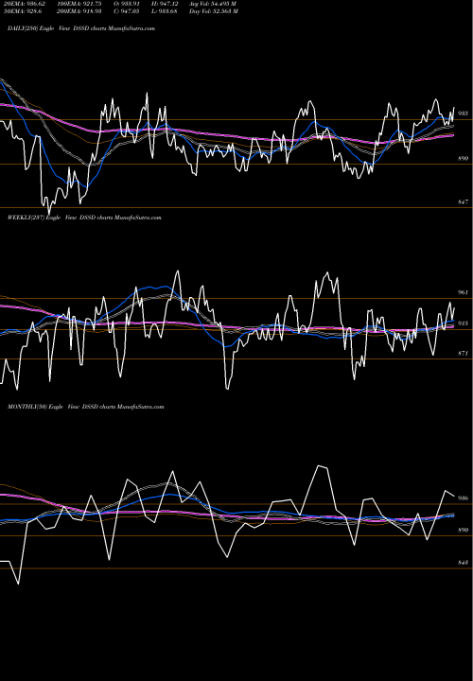Click the 200EMA value in the header

79,11
